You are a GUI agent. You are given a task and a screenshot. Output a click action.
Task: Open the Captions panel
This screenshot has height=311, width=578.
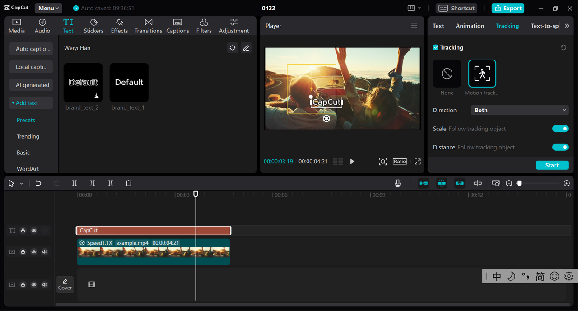pos(177,26)
